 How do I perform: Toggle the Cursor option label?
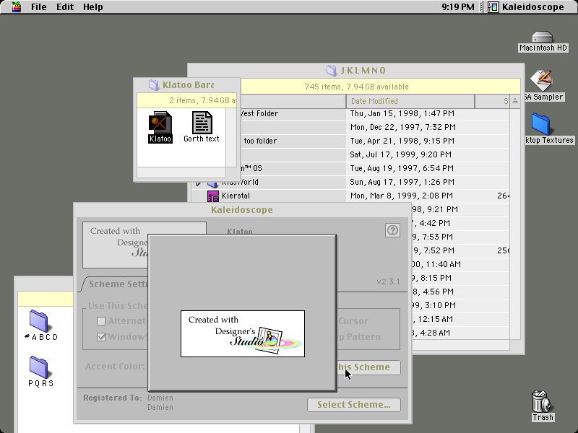pos(353,321)
